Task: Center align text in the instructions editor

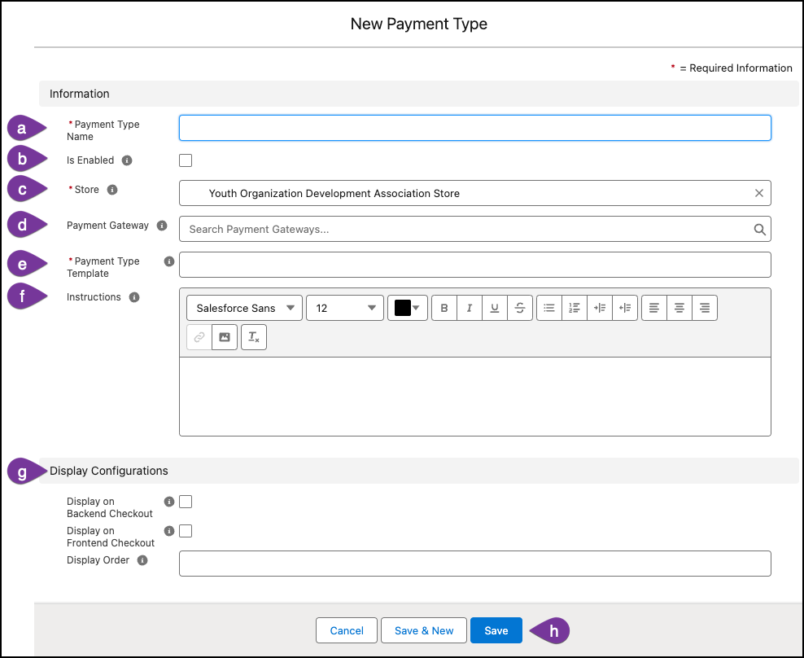Action: point(679,307)
